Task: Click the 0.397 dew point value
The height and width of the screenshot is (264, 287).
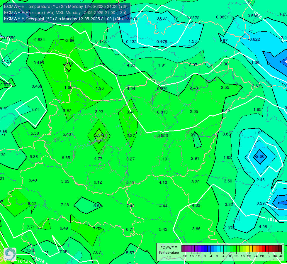Action: pyautogui.click(x=262, y=203)
